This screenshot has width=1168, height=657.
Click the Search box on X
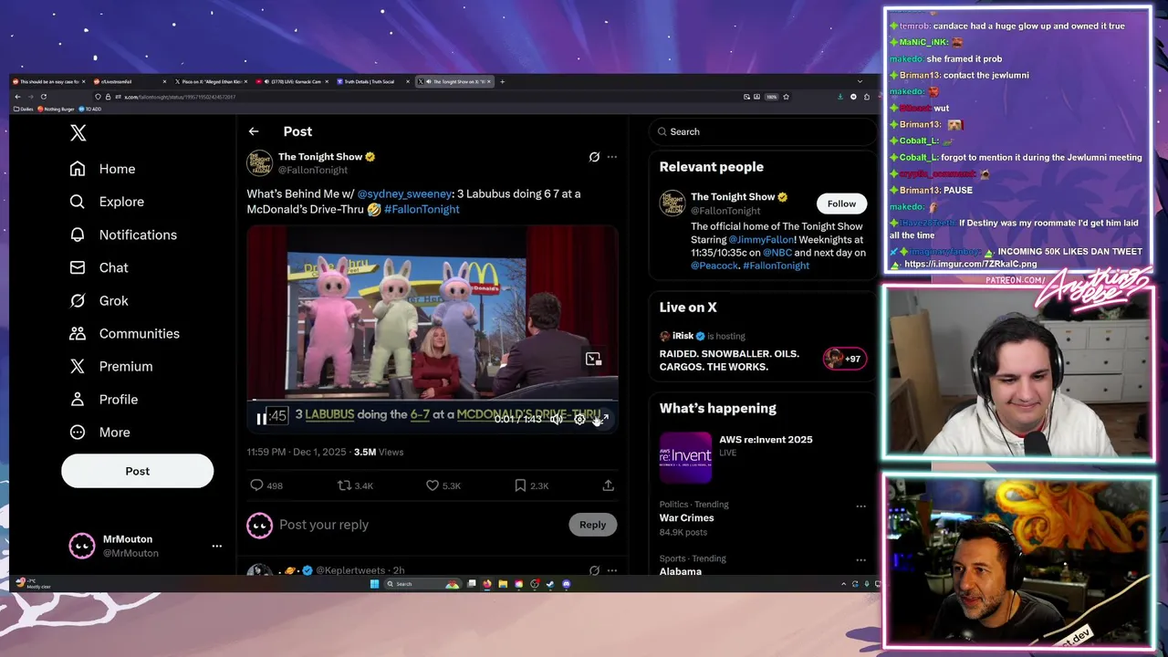click(x=763, y=131)
